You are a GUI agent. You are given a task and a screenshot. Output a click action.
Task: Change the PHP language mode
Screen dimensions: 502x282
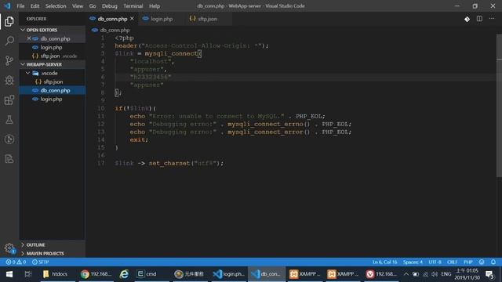tap(468, 262)
